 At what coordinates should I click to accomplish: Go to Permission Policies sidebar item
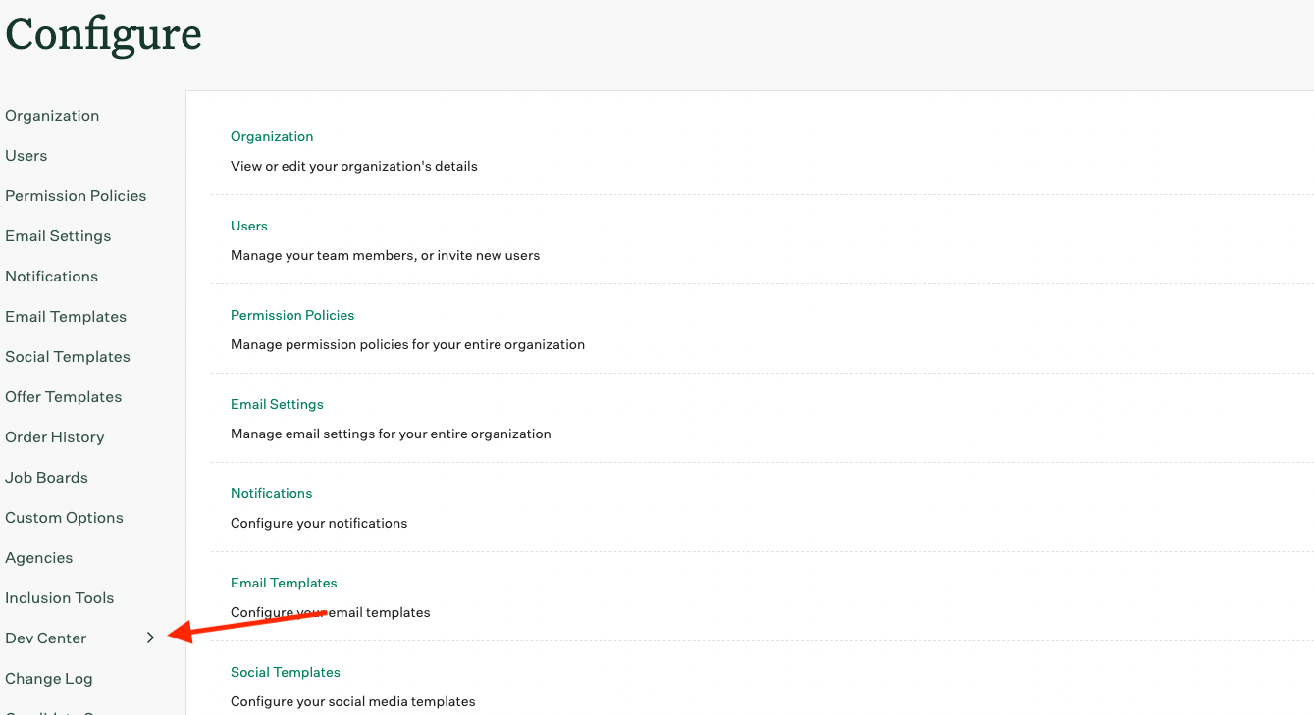76,196
